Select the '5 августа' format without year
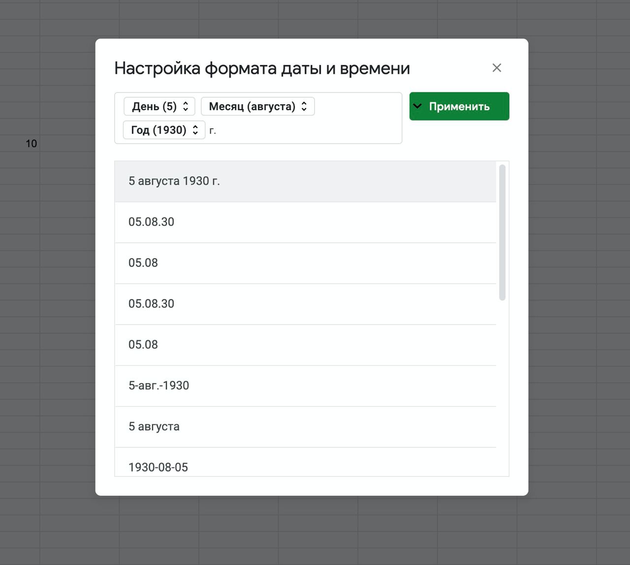630x565 pixels. 305,426
